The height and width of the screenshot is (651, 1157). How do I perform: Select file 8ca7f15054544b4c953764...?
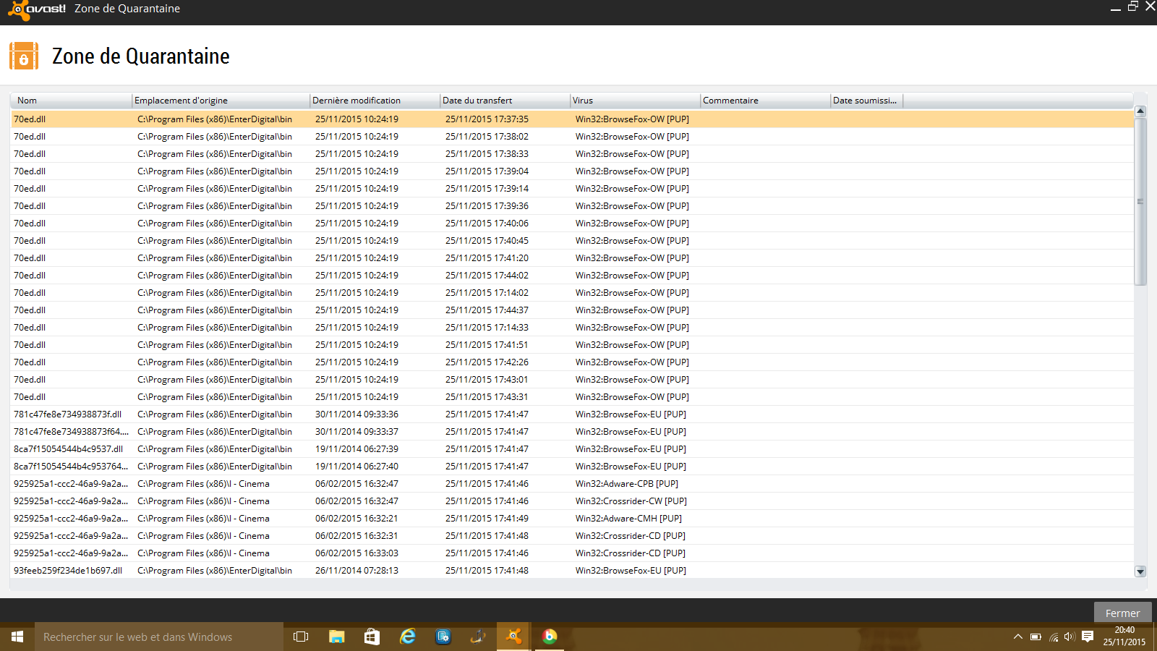coord(71,467)
